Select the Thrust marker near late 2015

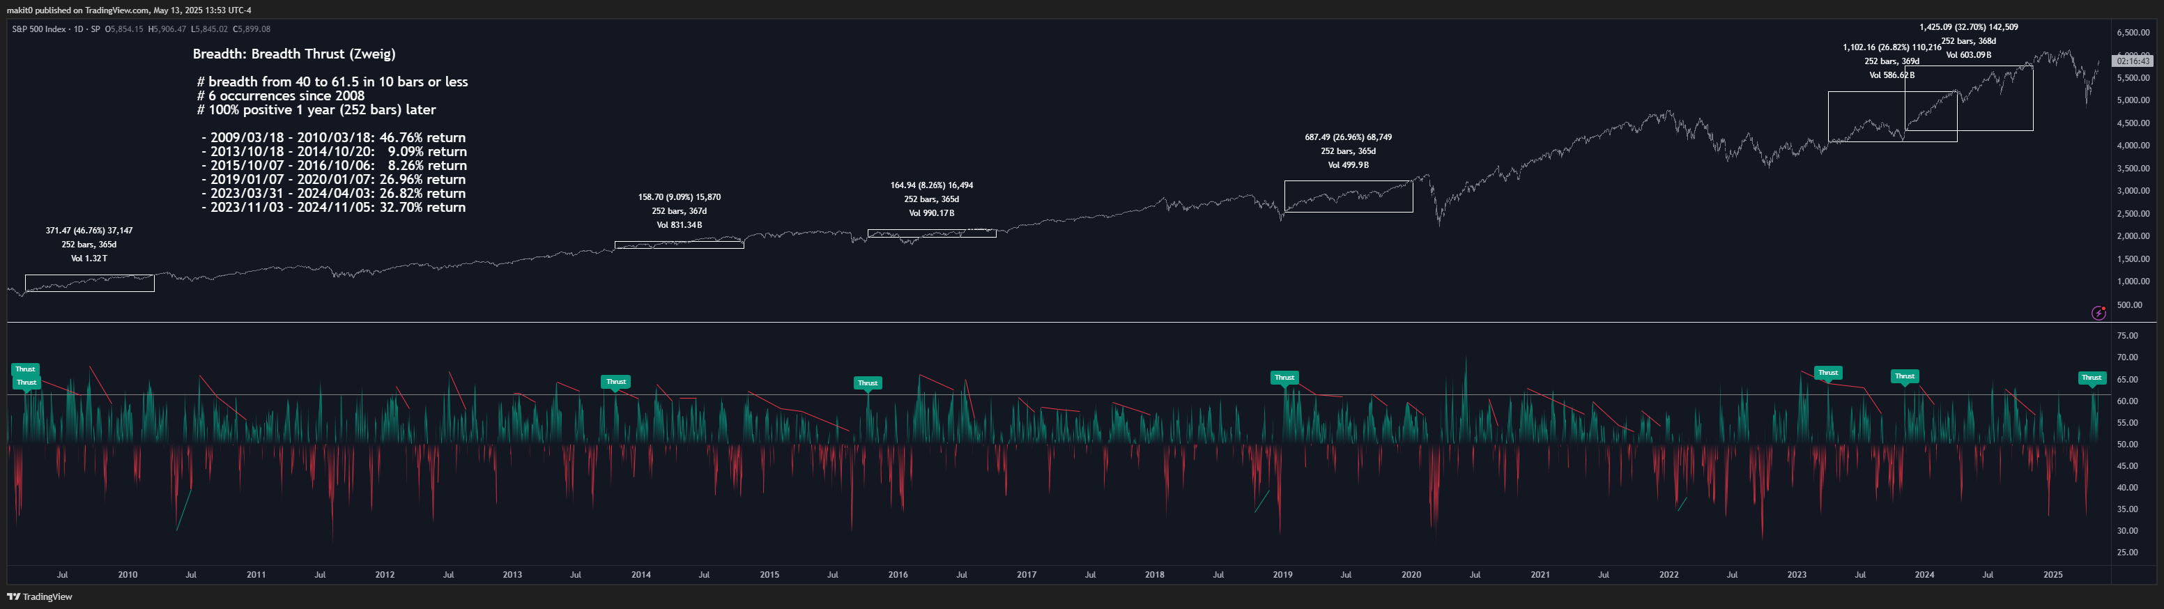tap(868, 383)
